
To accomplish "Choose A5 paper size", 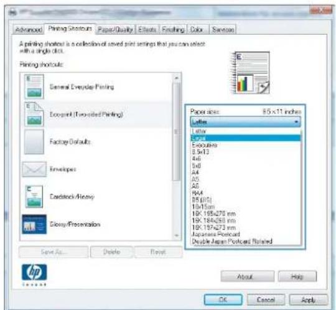I will coord(246,179).
